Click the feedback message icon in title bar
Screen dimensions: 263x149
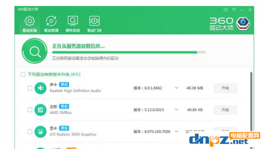226,10
